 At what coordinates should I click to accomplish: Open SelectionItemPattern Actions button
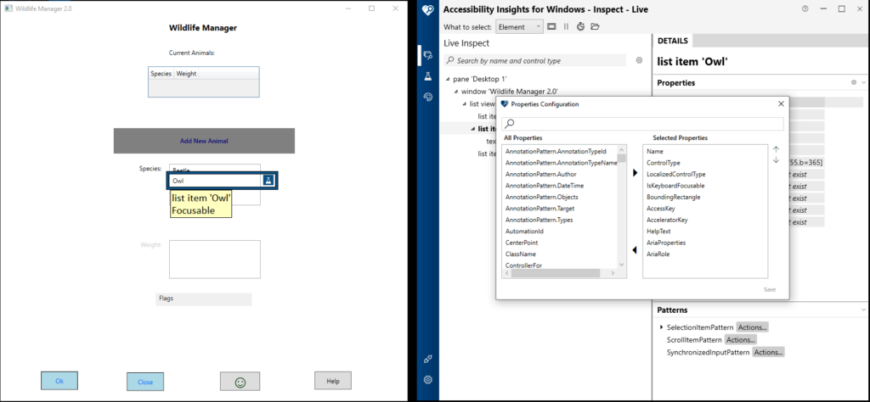pyautogui.click(x=752, y=327)
